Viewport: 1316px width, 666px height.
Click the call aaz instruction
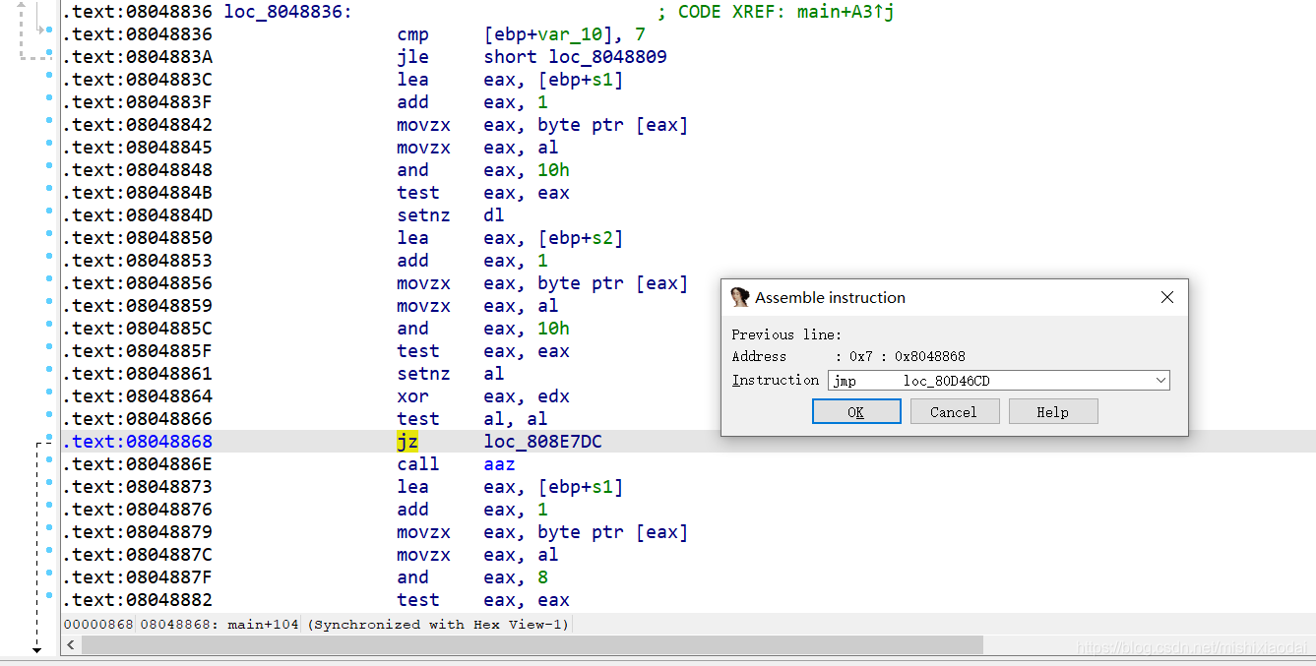[457, 464]
